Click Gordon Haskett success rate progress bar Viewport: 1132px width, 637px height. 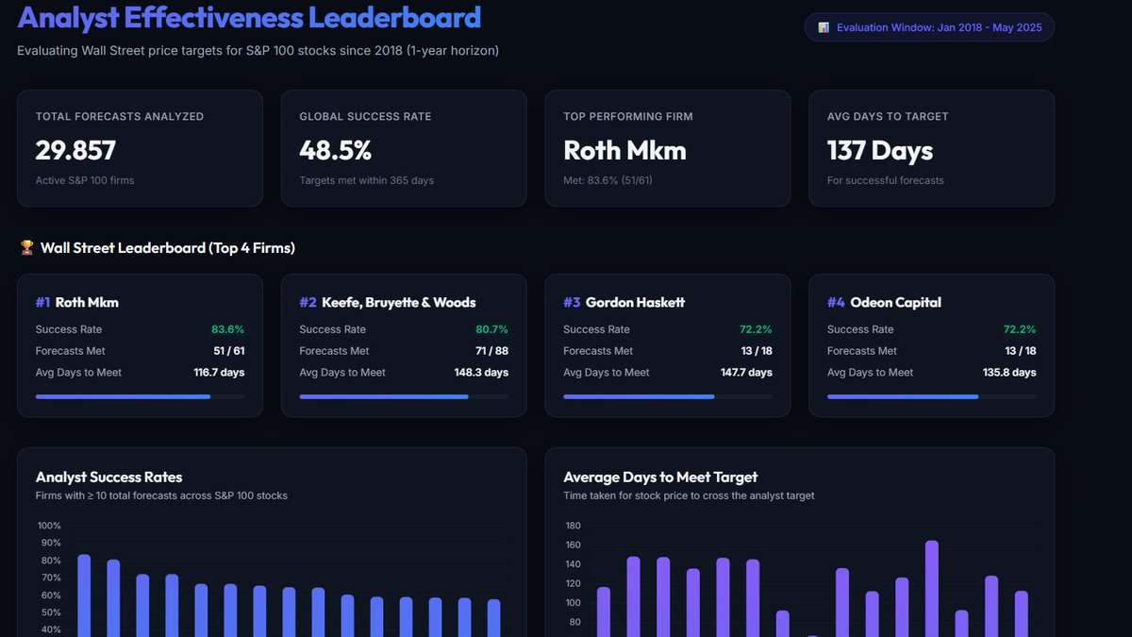click(x=668, y=396)
